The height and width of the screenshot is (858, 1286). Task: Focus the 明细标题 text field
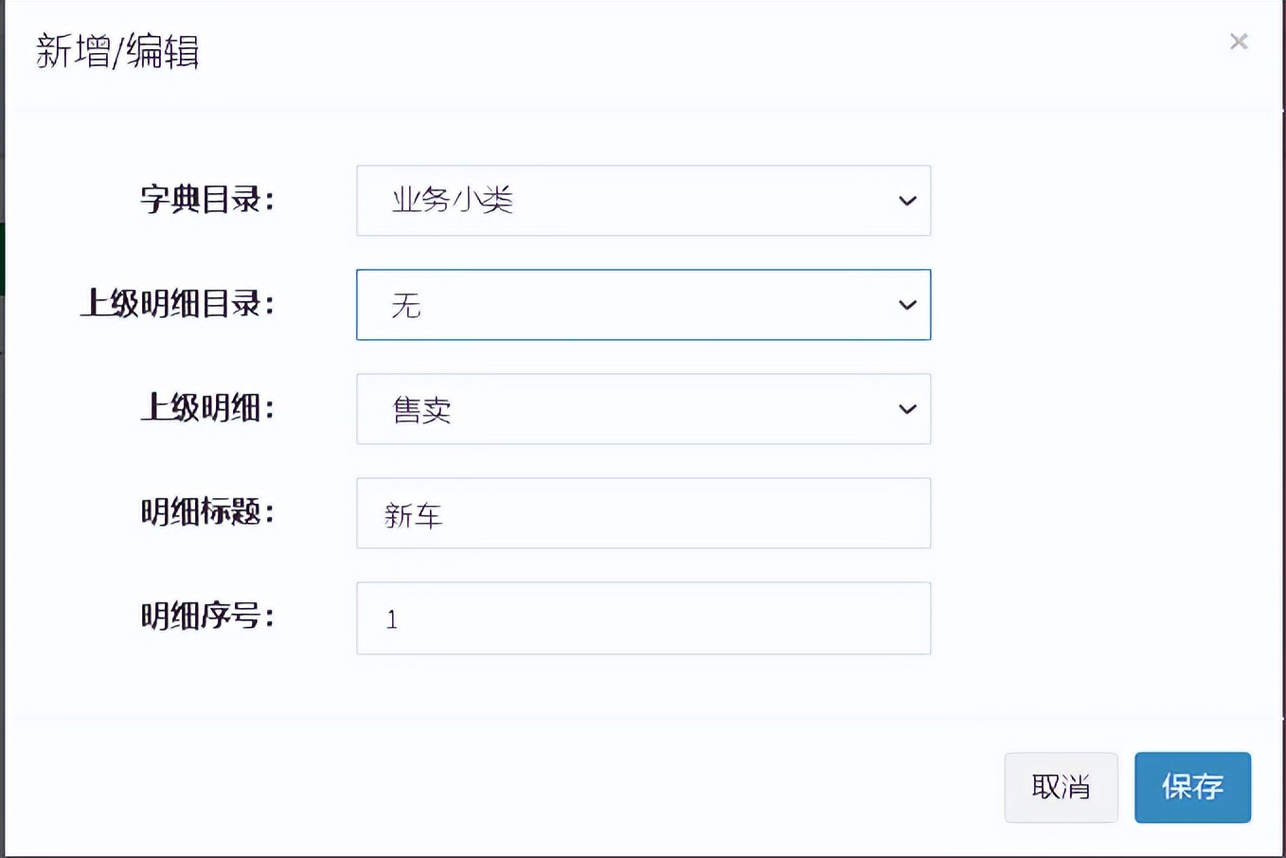(643, 513)
